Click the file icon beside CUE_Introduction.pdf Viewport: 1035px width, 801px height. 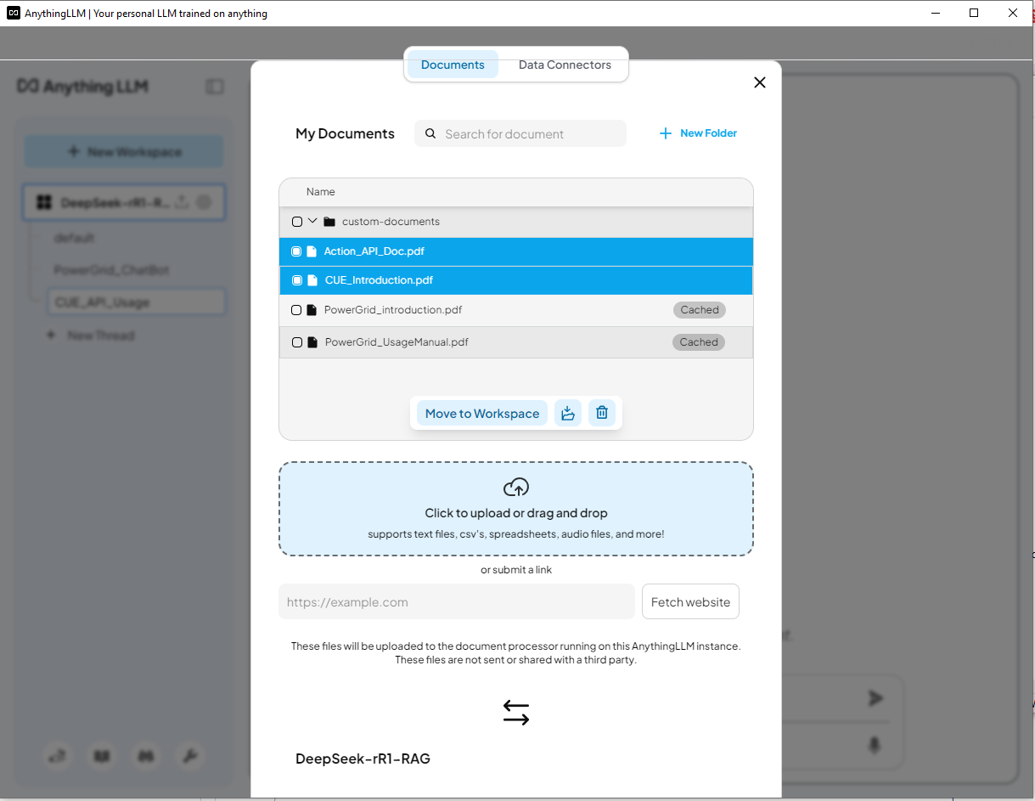pos(312,280)
